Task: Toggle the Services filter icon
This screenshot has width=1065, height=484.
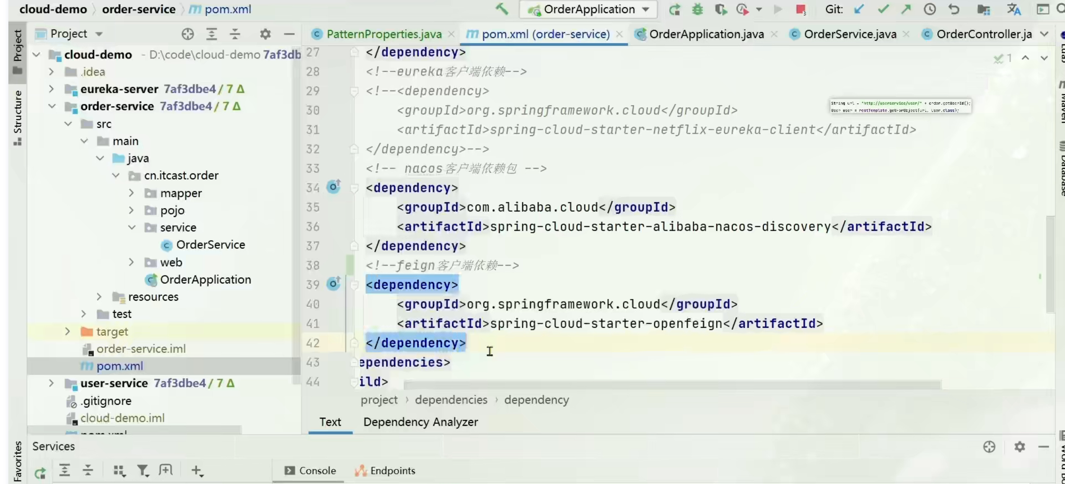Action: [x=143, y=471]
